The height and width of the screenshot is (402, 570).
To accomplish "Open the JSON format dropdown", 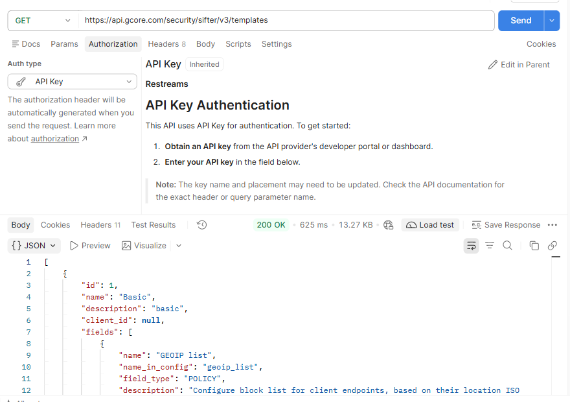I will pyautogui.click(x=34, y=246).
